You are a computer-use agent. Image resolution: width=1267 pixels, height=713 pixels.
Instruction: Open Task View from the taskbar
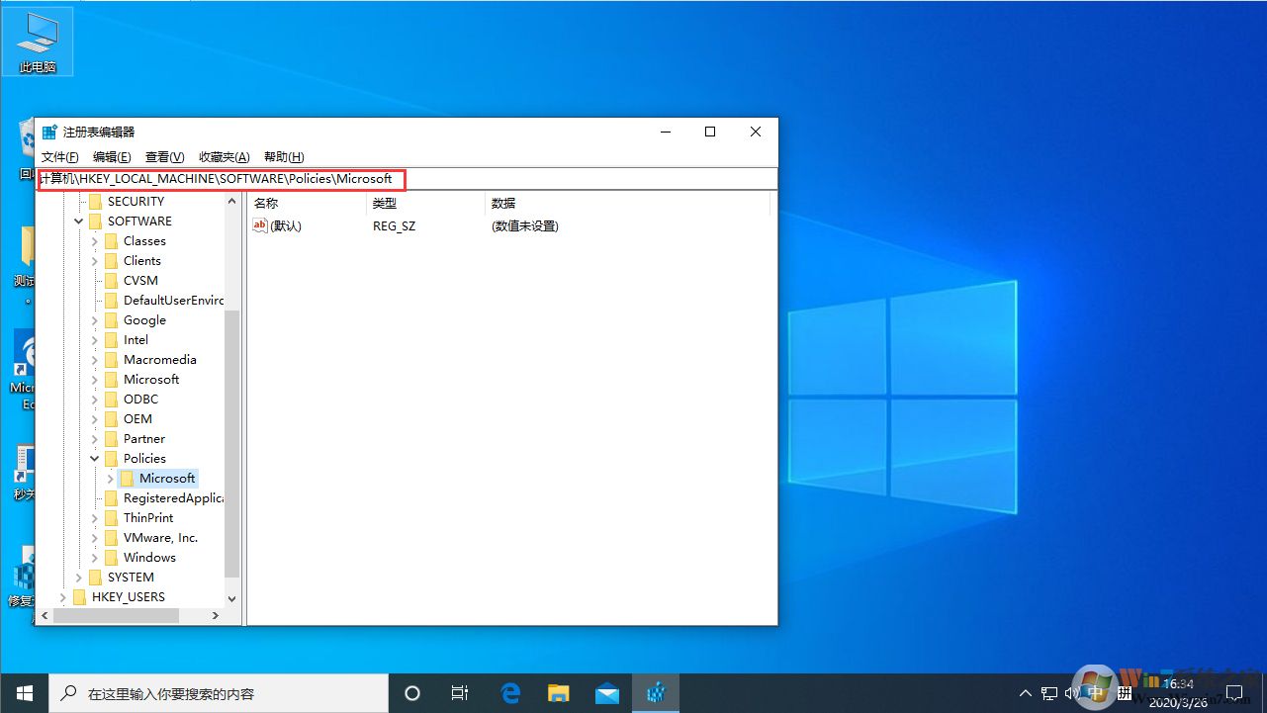[x=459, y=692]
